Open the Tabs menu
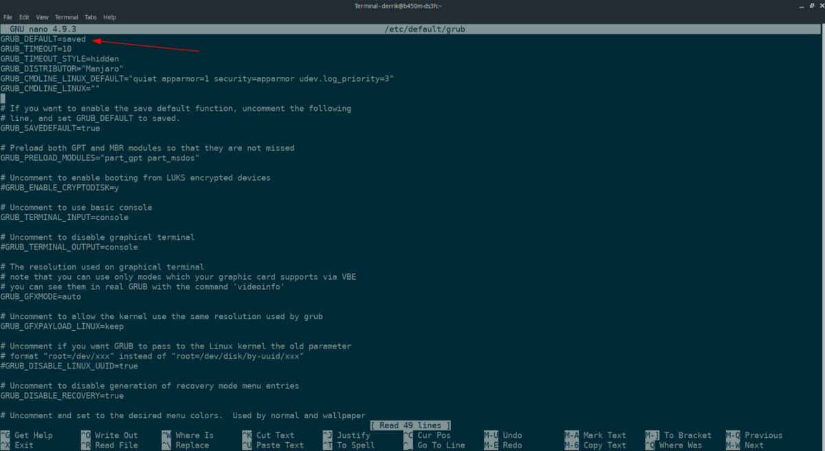825x451 pixels. click(91, 16)
